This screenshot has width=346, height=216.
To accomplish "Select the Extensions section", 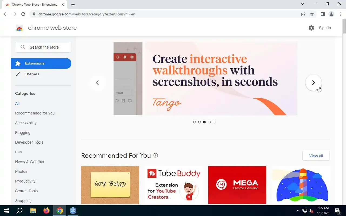I will [41, 63].
